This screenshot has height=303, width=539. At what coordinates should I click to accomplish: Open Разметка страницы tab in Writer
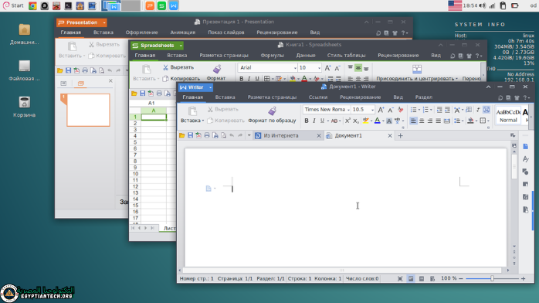pyautogui.click(x=272, y=97)
